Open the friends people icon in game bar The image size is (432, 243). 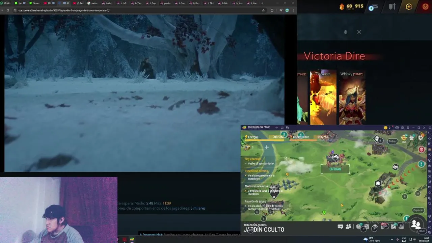[348, 226]
